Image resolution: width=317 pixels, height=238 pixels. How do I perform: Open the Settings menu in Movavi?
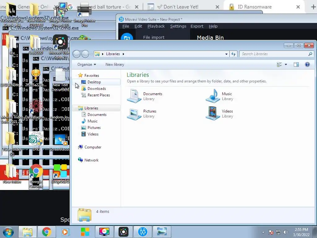click(x=178, y=26)
